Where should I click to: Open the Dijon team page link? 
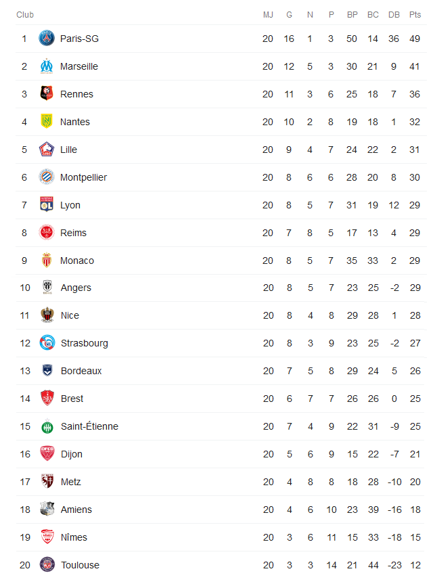(x=71, y=454)
